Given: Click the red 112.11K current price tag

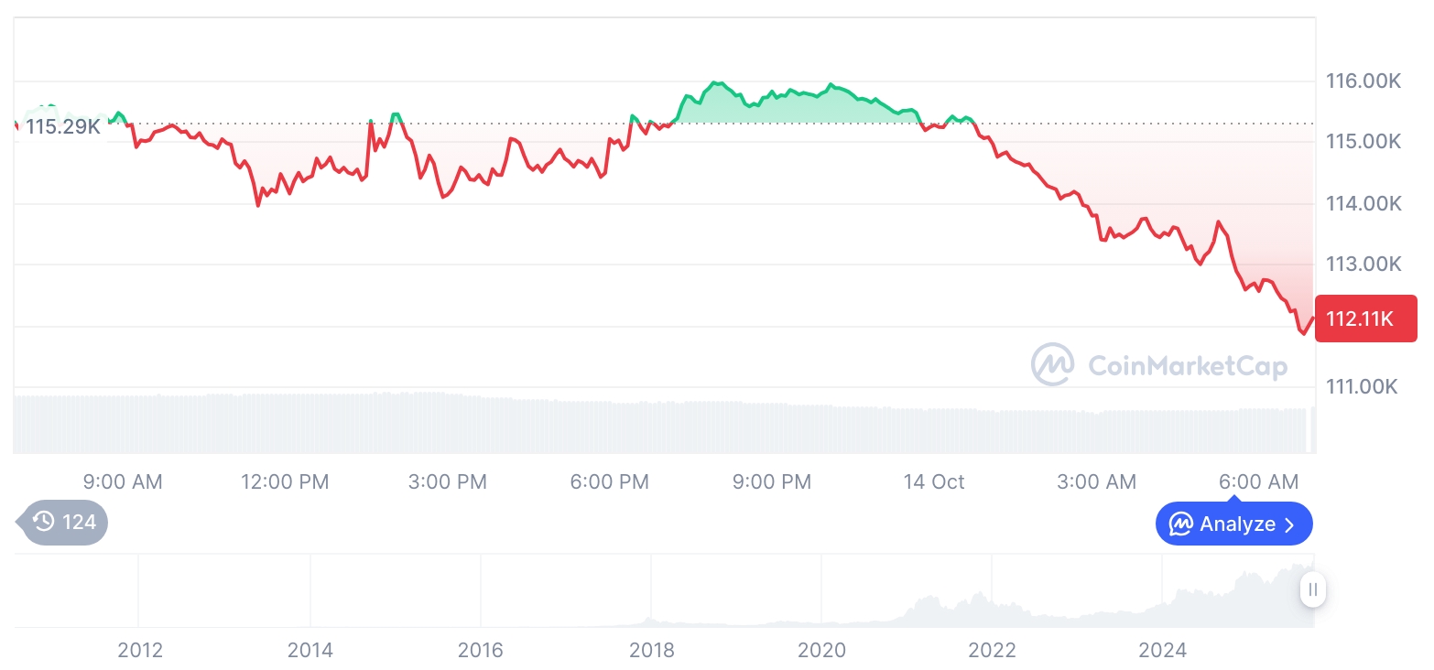Looking at the screenshot, I should click(1364, 319).
